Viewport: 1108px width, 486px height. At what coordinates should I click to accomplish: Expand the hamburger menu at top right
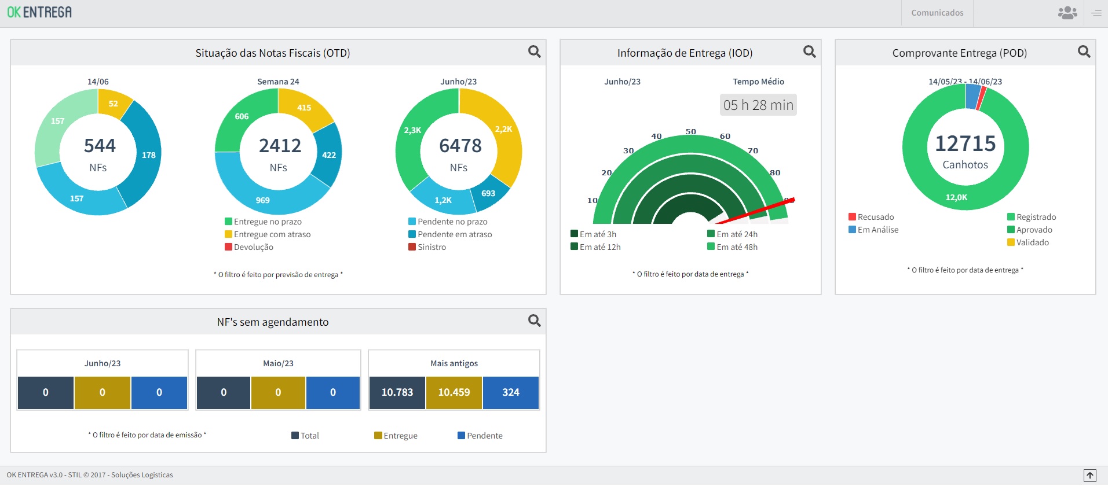tap(1096, 13)
